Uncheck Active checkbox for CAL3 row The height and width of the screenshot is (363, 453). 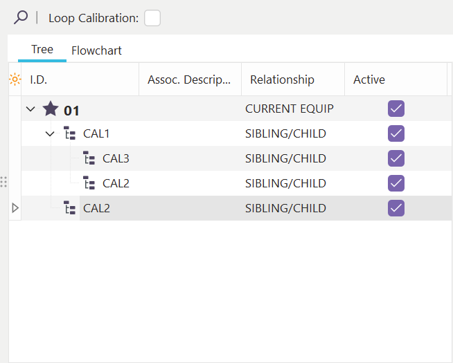396,158
